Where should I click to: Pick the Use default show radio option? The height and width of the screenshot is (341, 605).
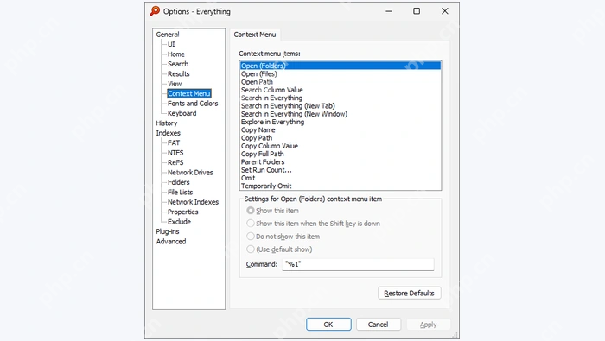click(x=251, y=249)
